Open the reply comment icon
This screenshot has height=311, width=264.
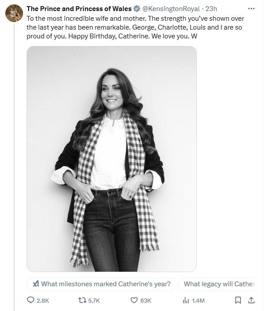pyautogui.click(x=31, y=300)
